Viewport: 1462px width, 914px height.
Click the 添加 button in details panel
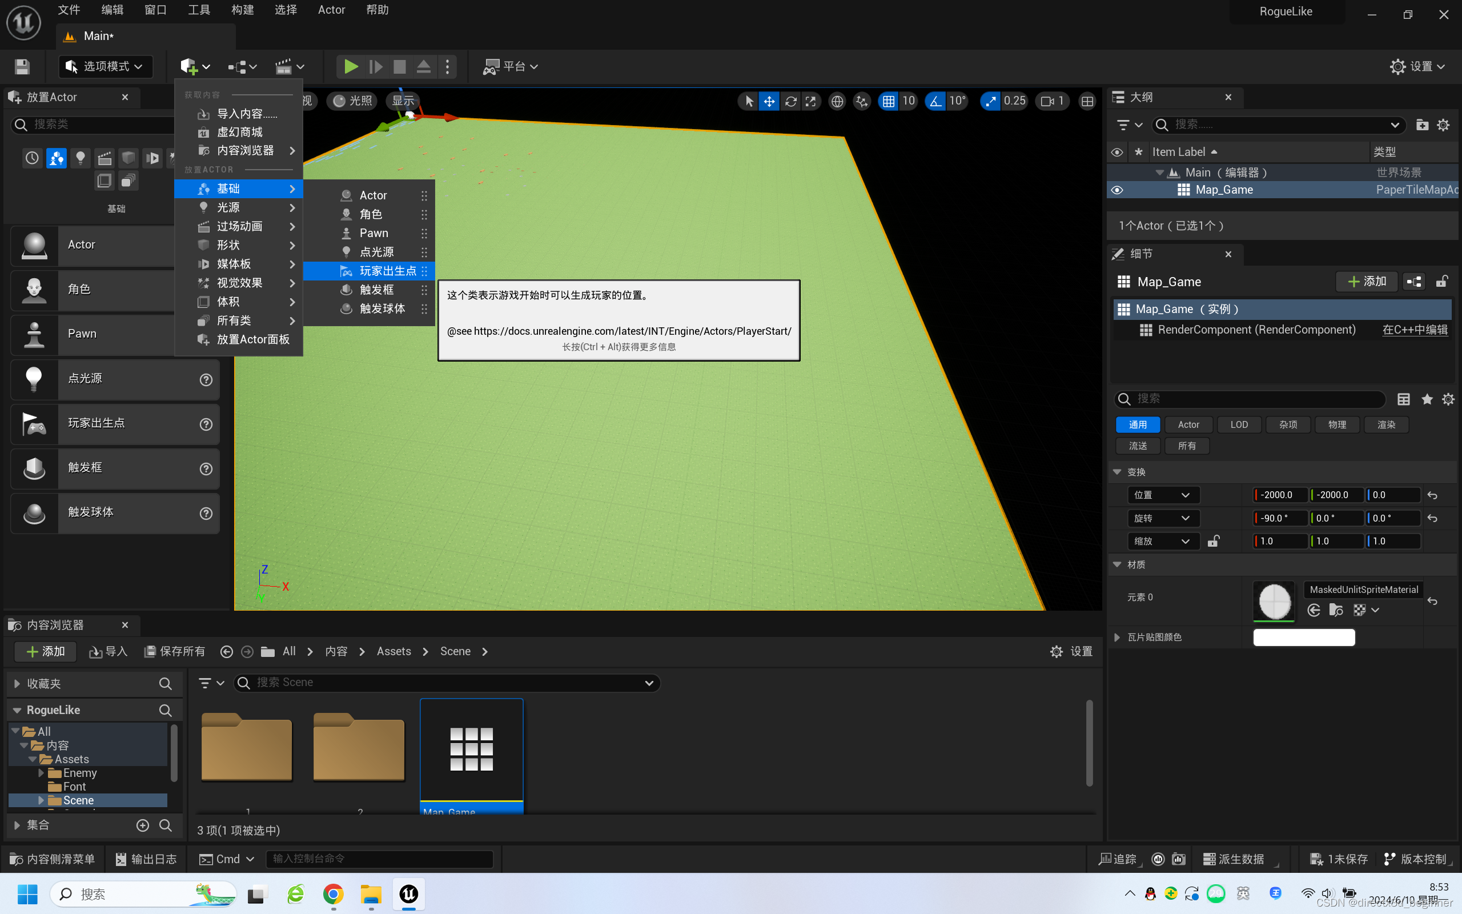tap(1367, 282)
